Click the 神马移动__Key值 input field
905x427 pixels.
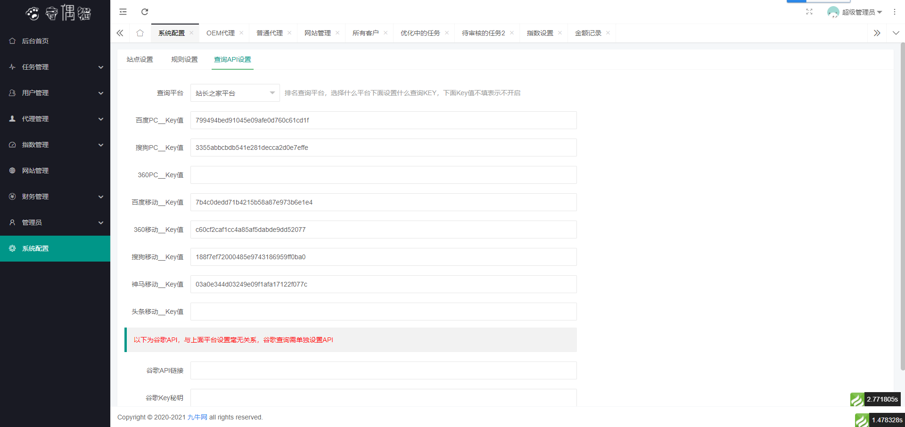tap(384, 284)
